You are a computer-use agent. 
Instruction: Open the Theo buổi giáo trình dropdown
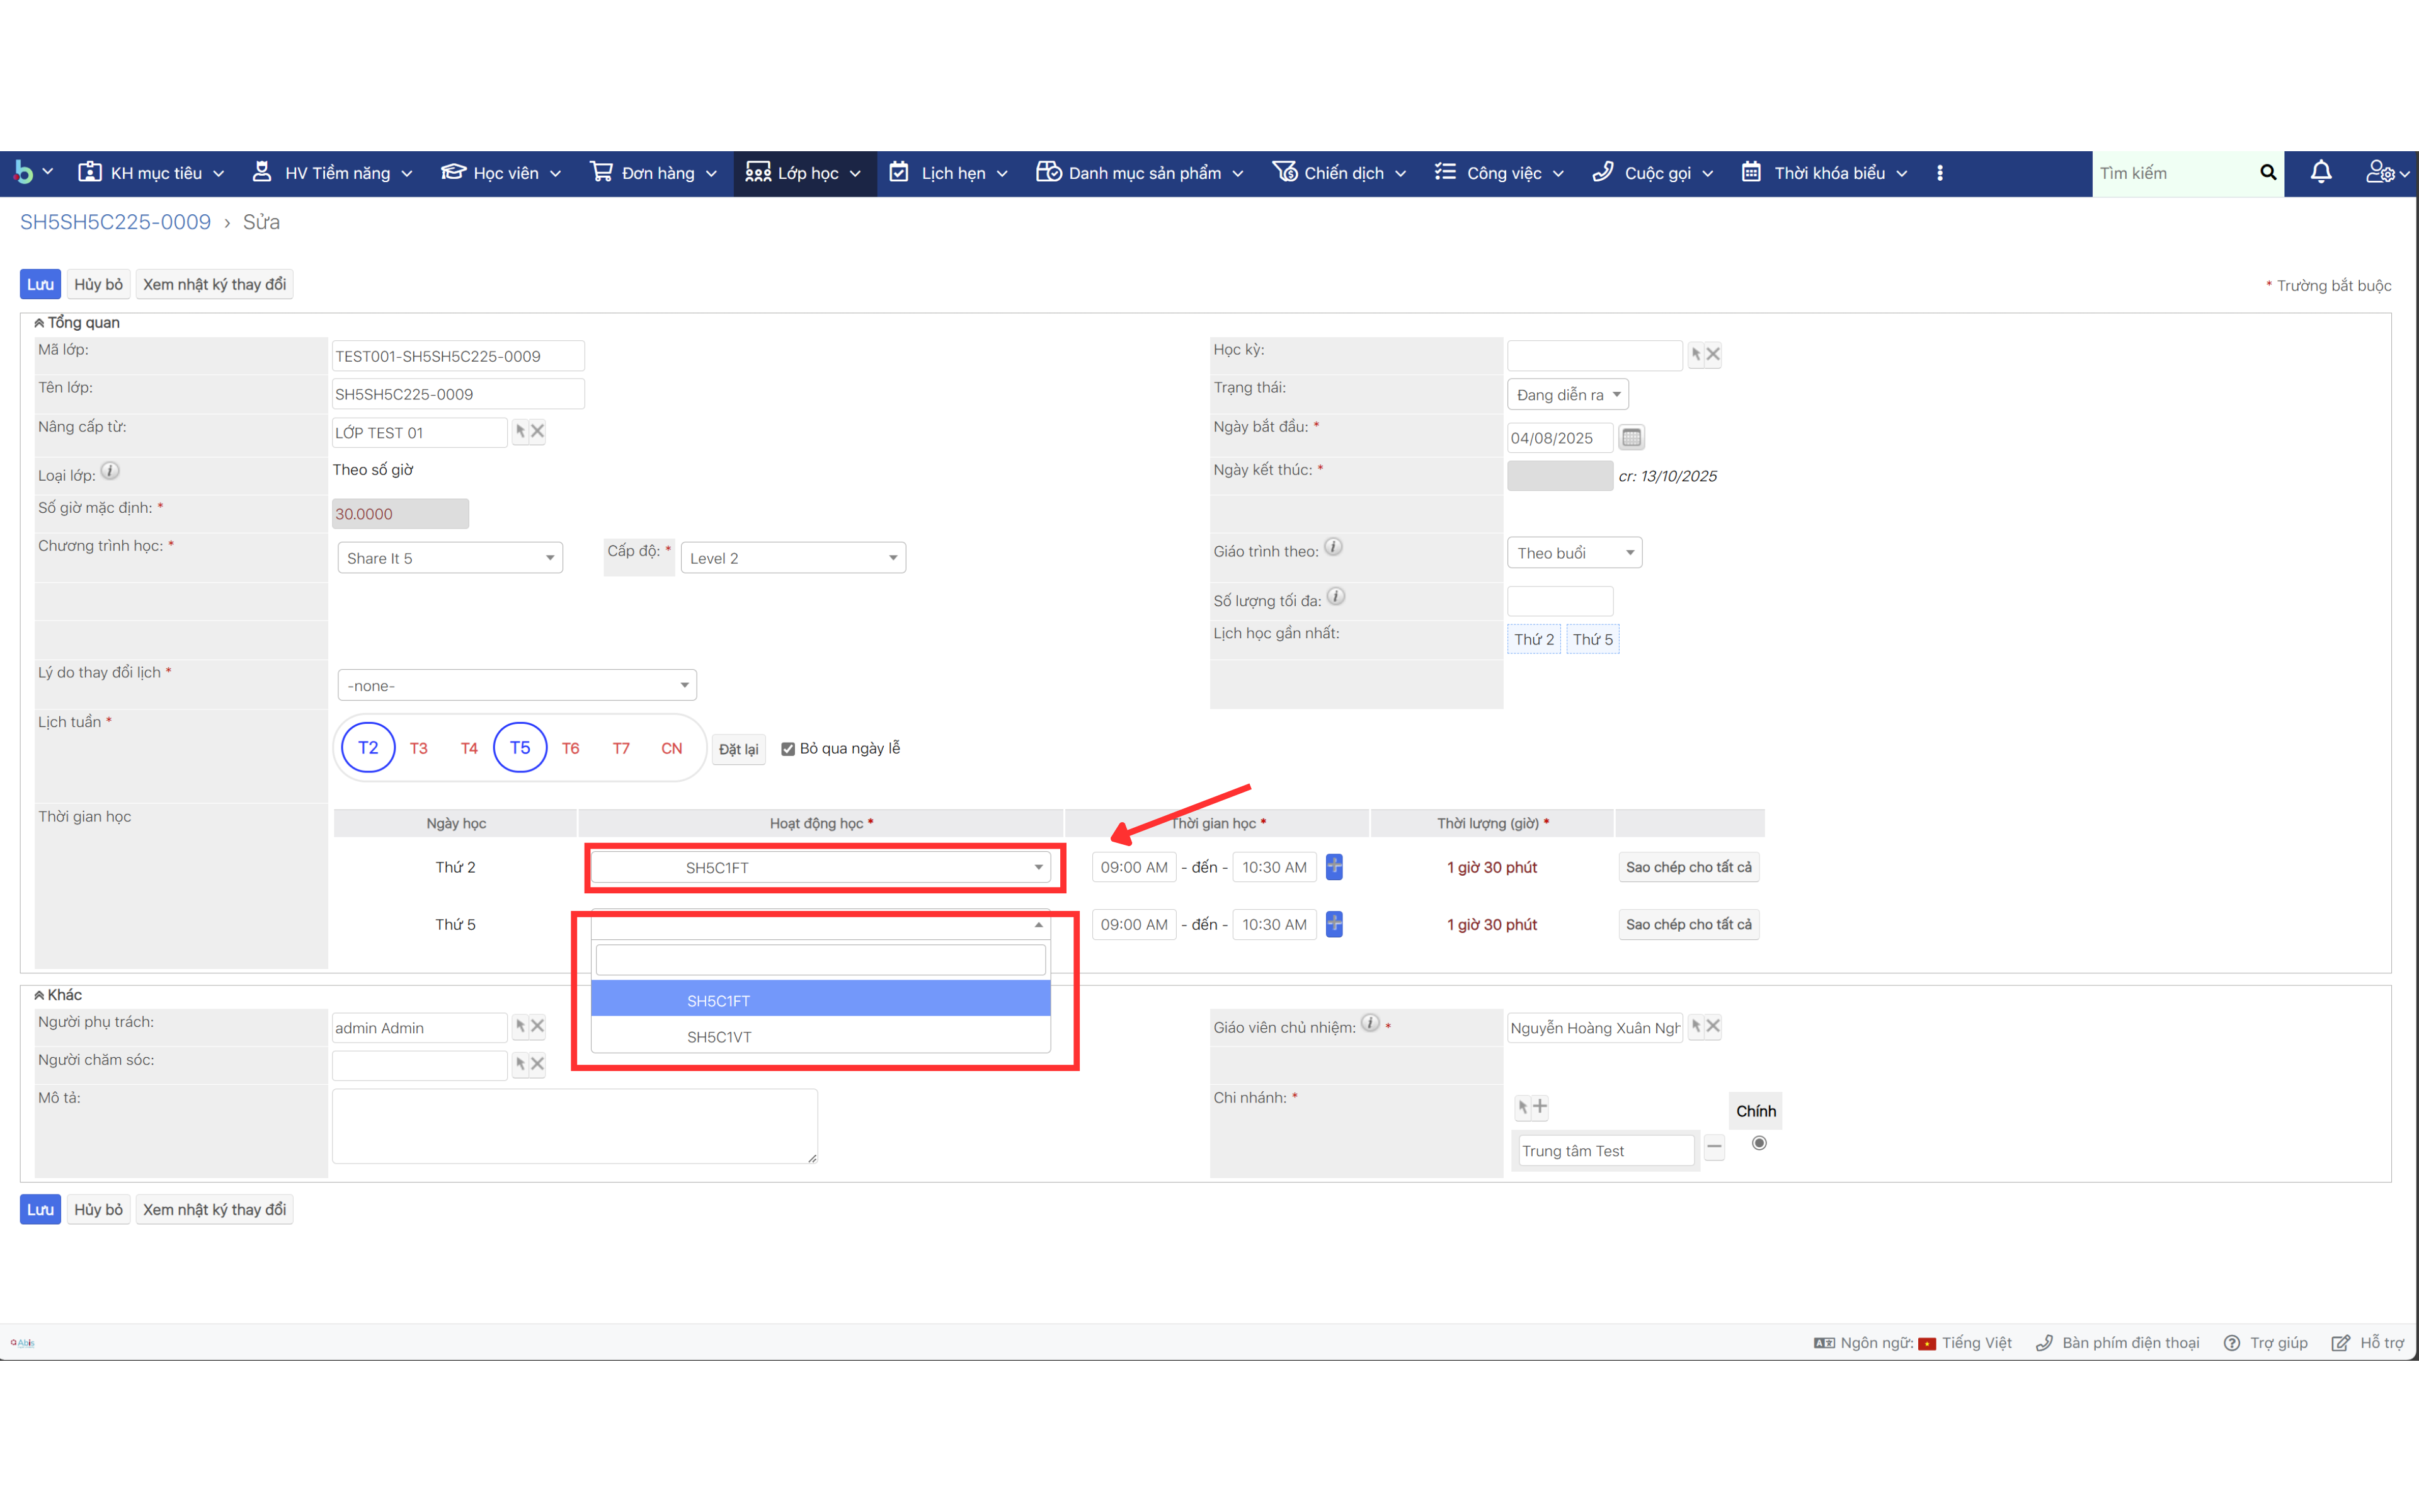coord(1574,552)
